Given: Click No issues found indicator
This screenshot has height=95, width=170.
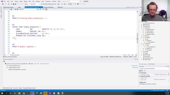Looking at the screenshot, I should pos(15,55).
